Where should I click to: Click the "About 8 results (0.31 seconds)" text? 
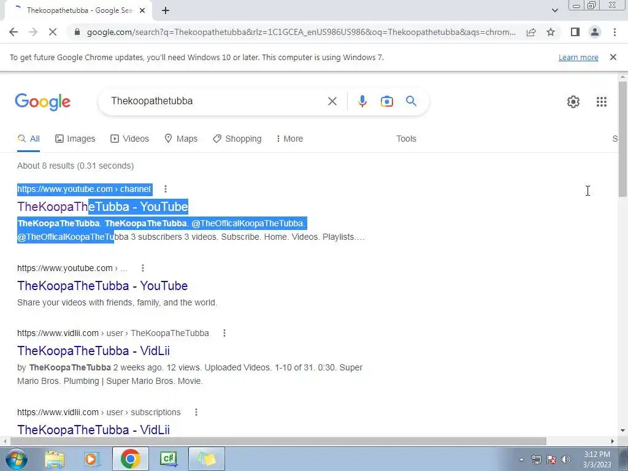coord(75,166)
